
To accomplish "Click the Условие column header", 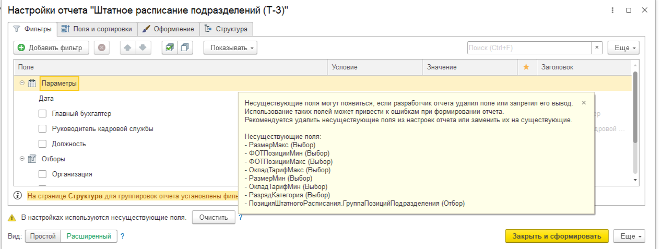I will point(375,67).
